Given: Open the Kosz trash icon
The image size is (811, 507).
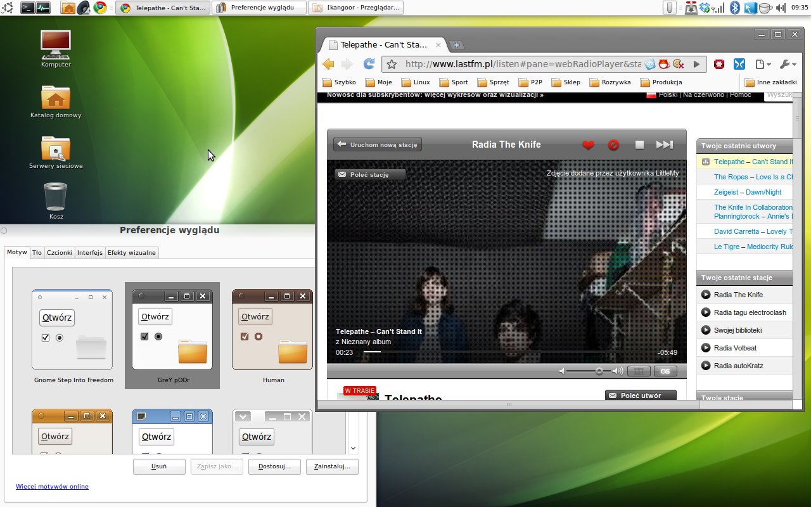Looking at the screenshot, I should (56, 201).
